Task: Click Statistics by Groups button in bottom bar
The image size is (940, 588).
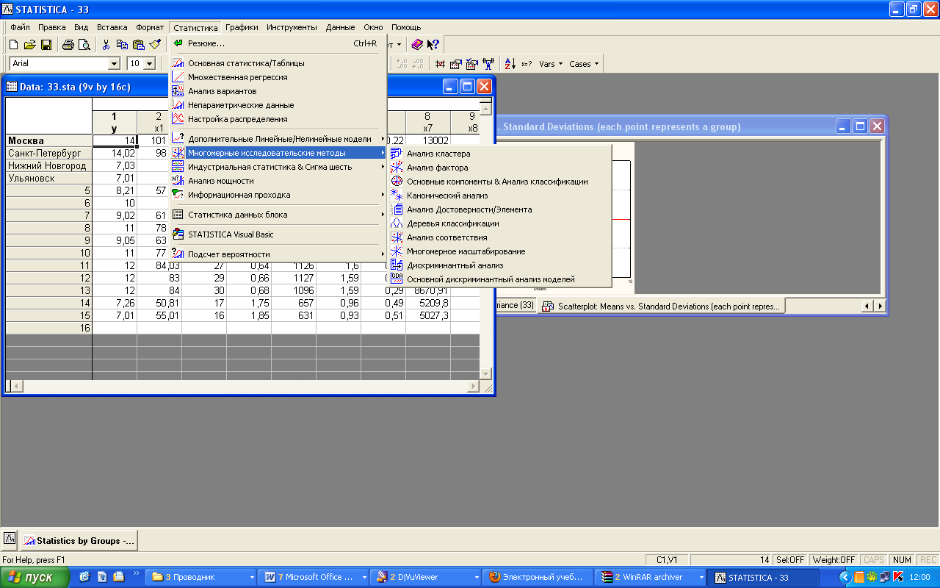Action: [x=79, y=540]
